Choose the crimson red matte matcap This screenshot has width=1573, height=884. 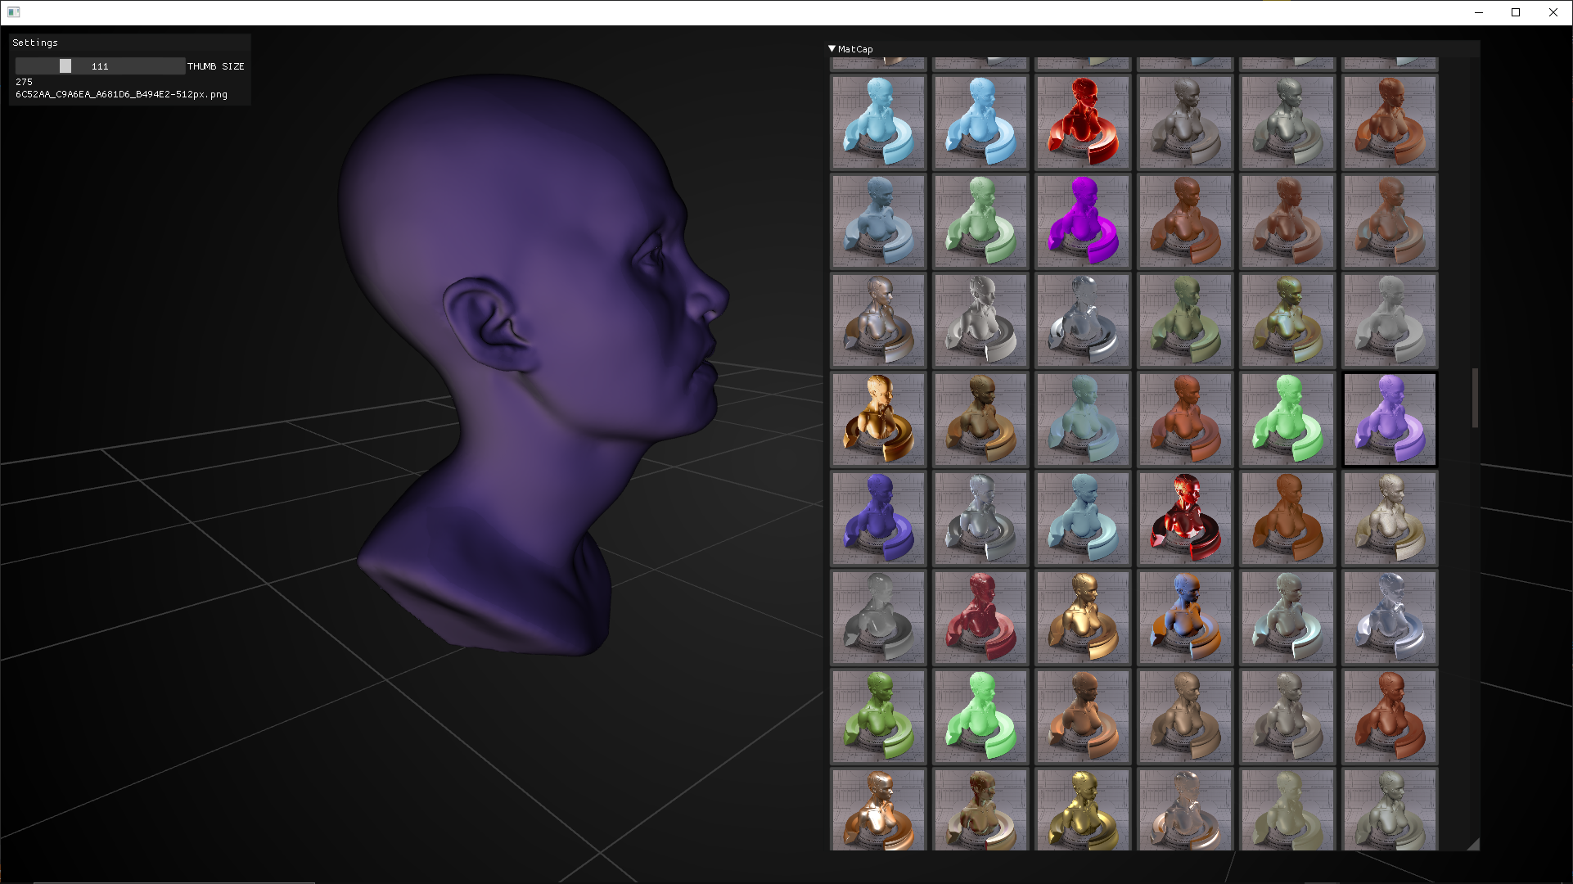coord(980,617)
